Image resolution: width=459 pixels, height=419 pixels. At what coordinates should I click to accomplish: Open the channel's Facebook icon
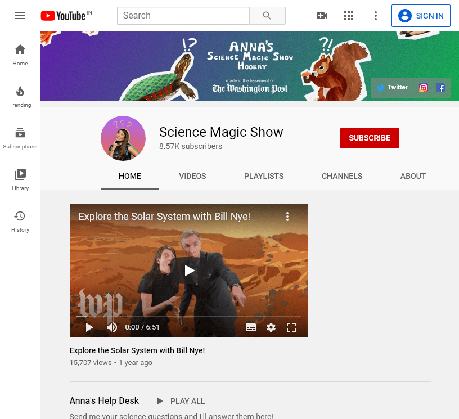[440, 88]
